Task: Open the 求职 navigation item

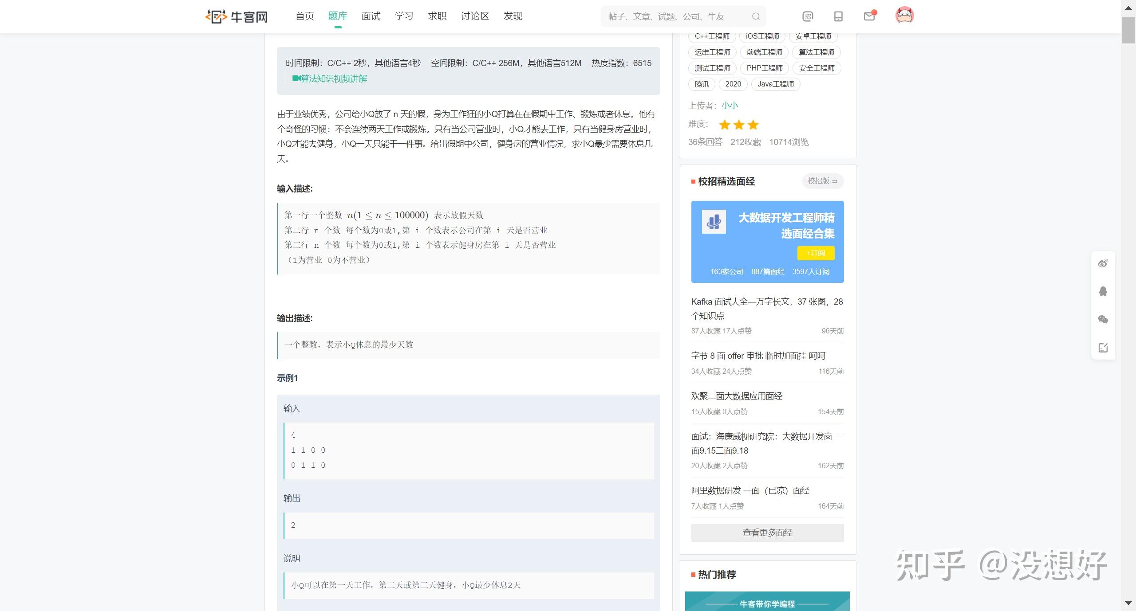Action: pos(437,16)
